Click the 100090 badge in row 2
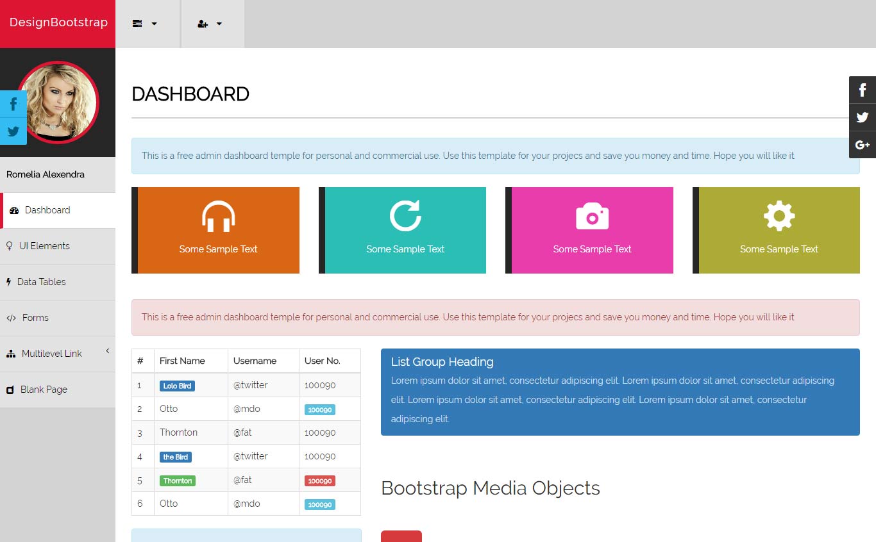 pyautogui.click(x=319, y=409)
